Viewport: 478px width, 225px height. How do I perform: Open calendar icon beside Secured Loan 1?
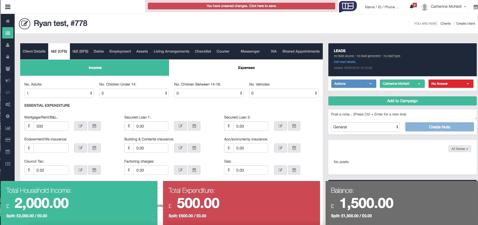[x=194, y=126]
